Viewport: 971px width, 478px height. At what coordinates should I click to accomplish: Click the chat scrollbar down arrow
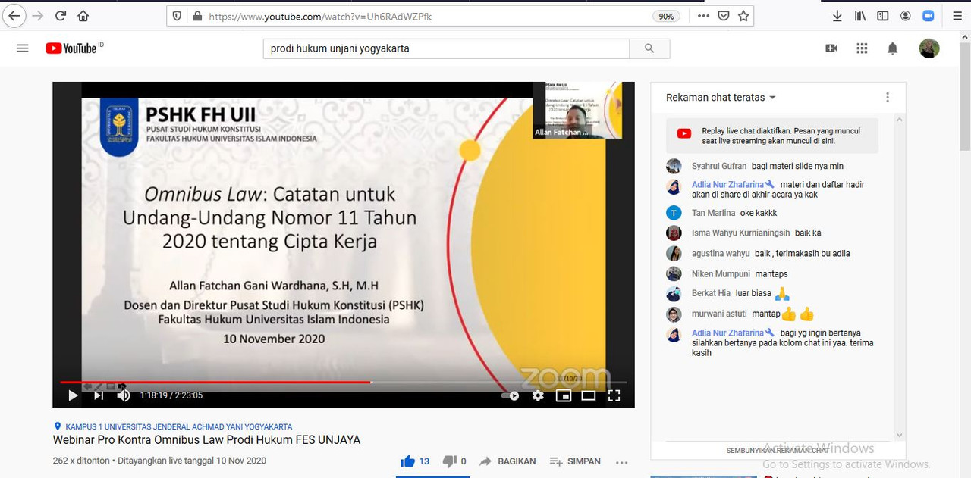[x=900, y=436]
